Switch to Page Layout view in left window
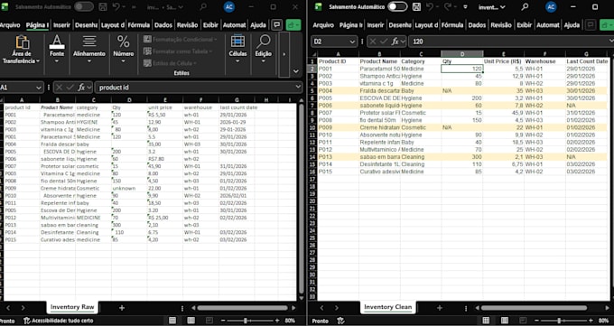The height and width of the screenshot is (326, 614). point(191,321)
